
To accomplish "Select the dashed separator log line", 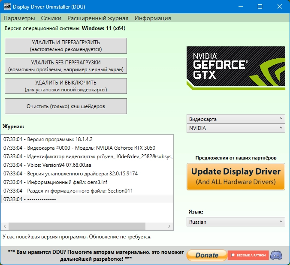I will tap(87, 199).
